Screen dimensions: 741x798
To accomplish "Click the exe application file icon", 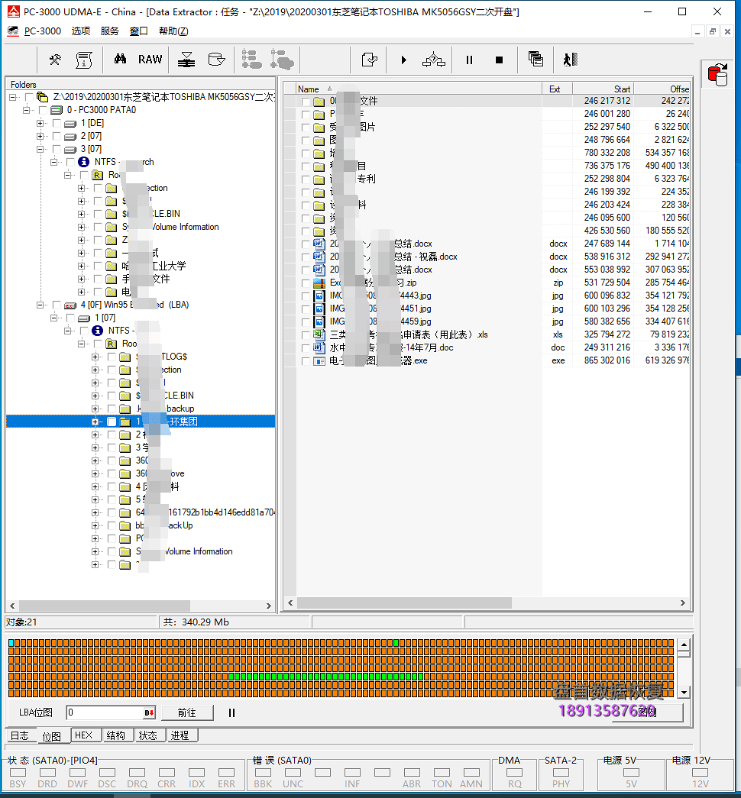I will [x=319, y=361].
